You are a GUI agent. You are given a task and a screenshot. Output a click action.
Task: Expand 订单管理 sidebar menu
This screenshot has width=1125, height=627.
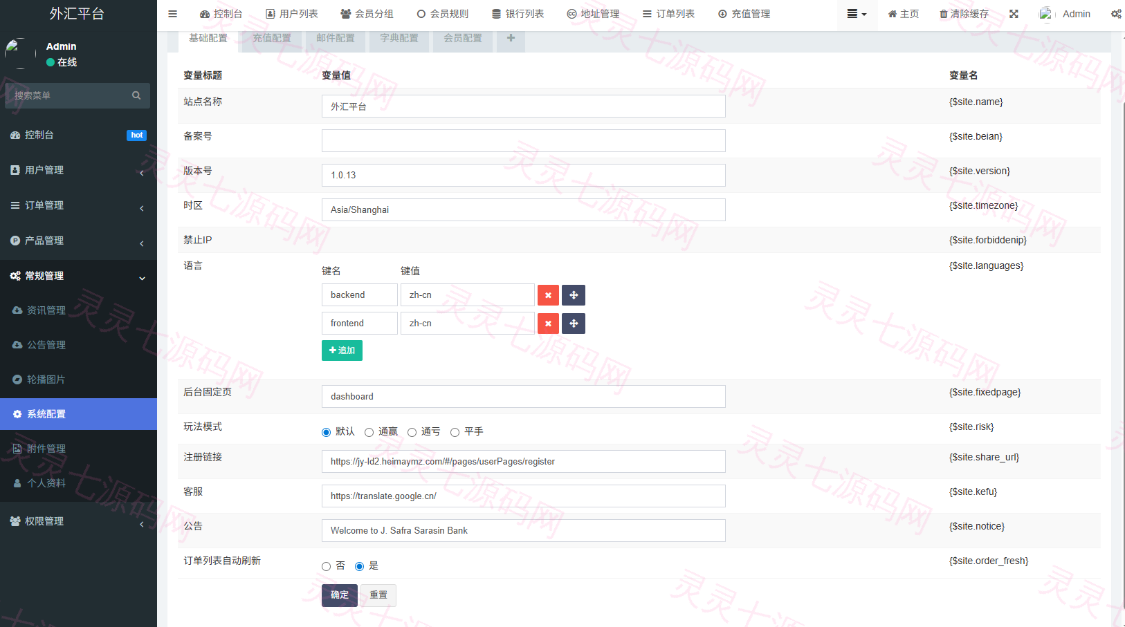click(x=78, y=205)
